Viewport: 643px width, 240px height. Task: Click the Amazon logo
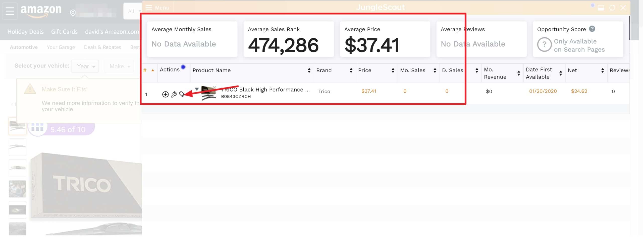41,11
